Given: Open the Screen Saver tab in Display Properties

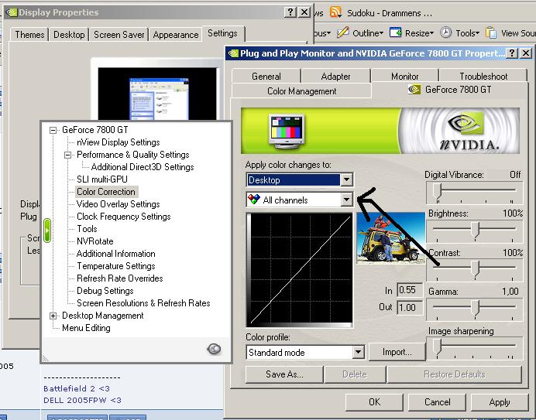Looking at the screenshot, I should click(119, 35).
